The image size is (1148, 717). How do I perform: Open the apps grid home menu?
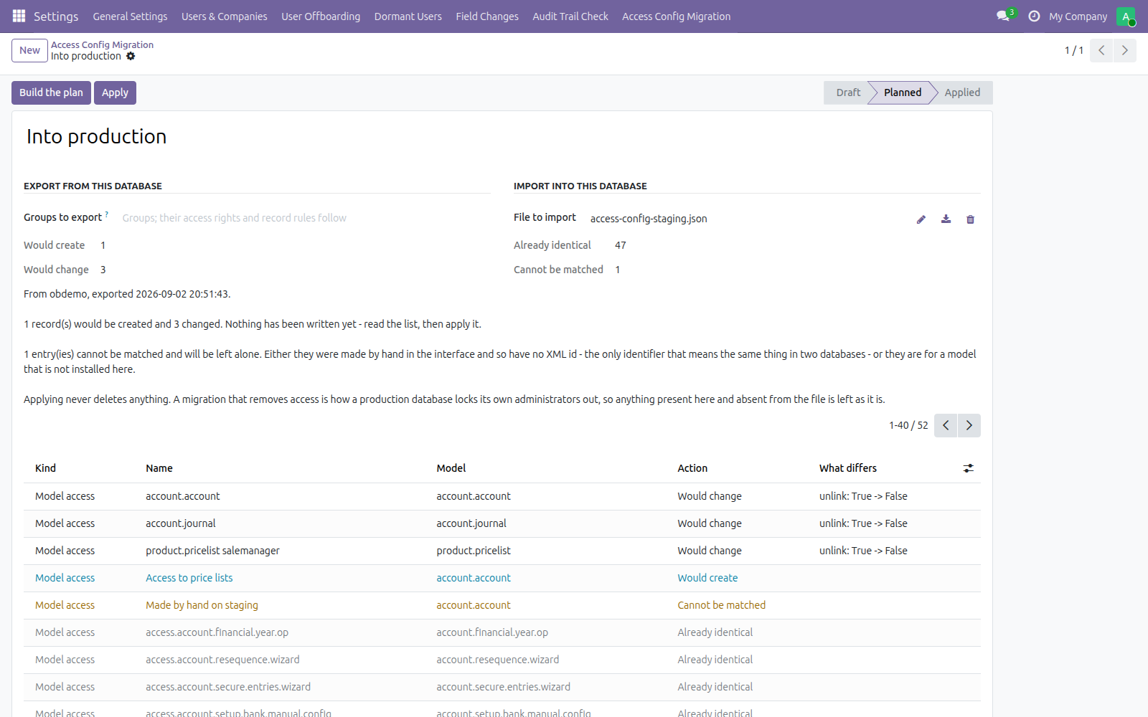tap(19, 16)
